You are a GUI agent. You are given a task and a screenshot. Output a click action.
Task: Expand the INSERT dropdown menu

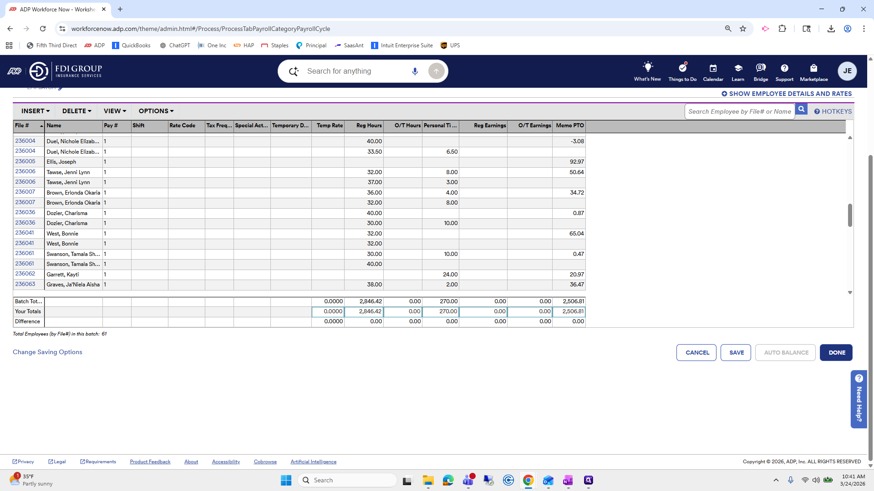(35, 111)
